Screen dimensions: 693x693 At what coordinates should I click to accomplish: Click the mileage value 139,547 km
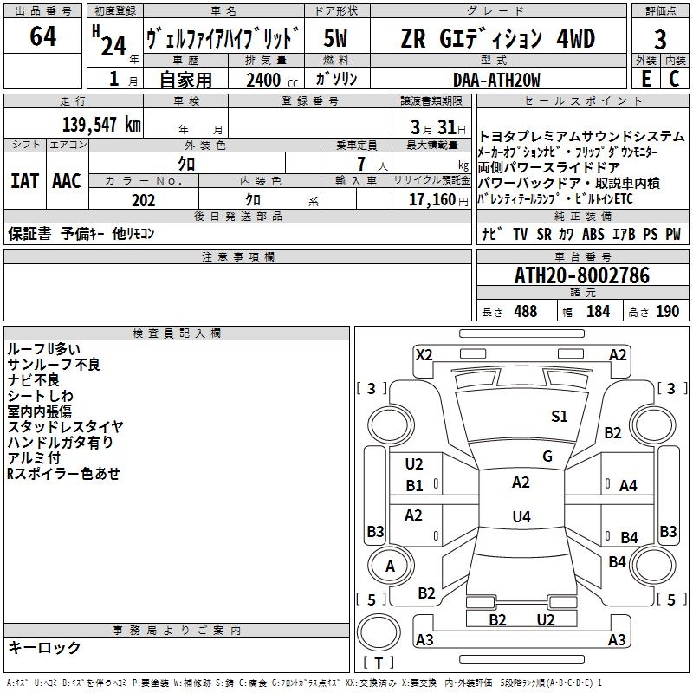point(102,124)
